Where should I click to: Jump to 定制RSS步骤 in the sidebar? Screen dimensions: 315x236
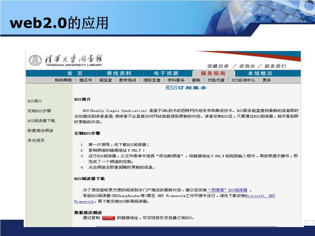point(39,111)
